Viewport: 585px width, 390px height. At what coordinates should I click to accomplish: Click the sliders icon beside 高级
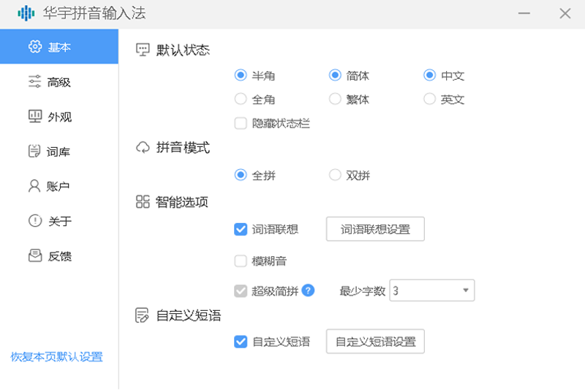click(34, 82)
